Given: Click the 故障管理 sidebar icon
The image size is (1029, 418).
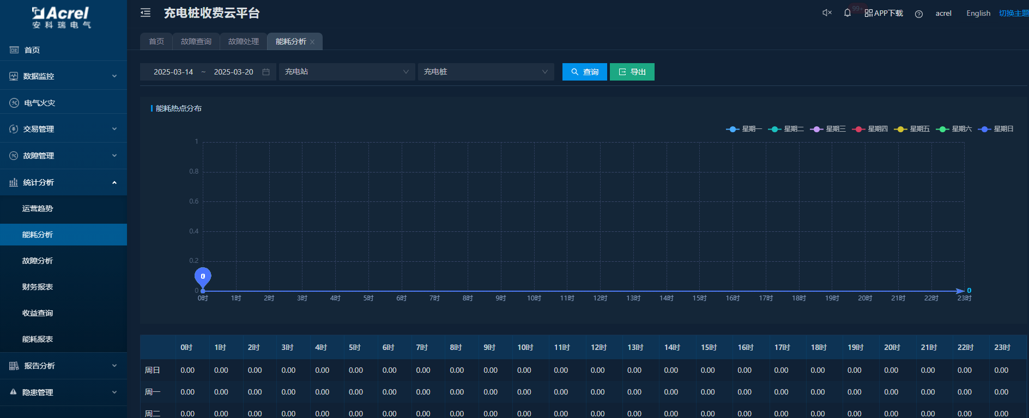Looking at the screenshot, I should pyautogui.click(x=14, y=156).
